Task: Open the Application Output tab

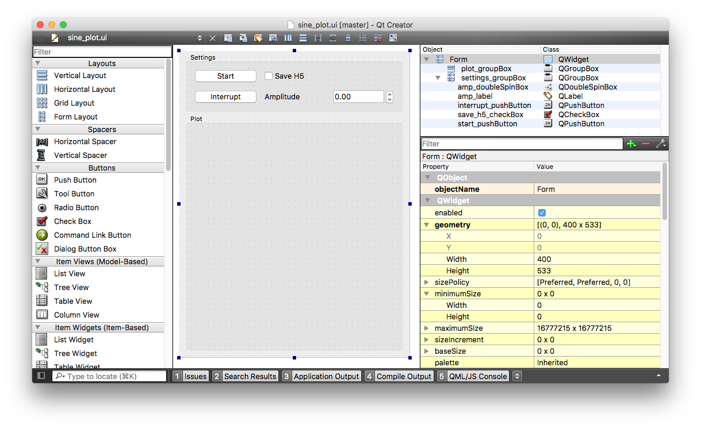Action: pos(321,376)
